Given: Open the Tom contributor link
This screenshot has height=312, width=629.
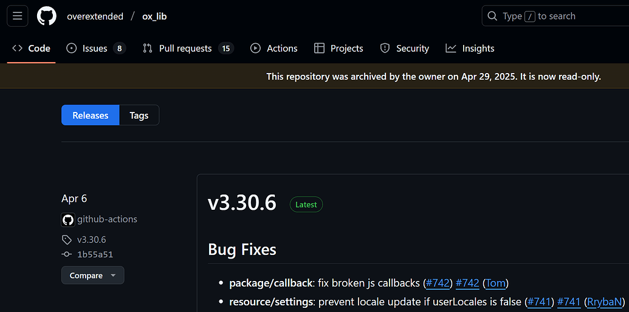Looking at the screenshot, I should click(495, 283).
